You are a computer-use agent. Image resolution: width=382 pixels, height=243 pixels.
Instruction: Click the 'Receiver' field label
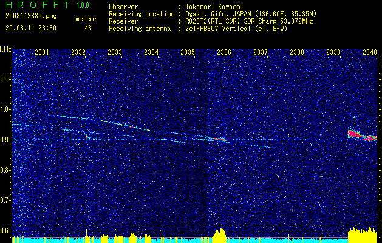[123, 21]
